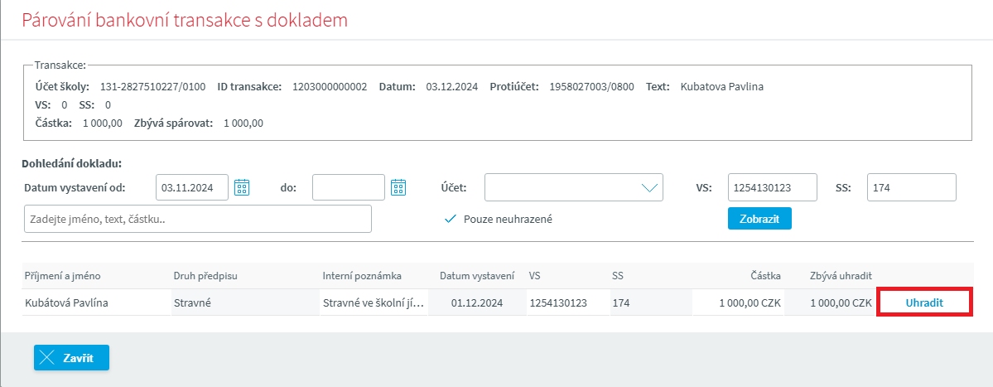Viewport: 993px width, 387px height.
Task: Focus the 'Datum vystavení od' date field
Action: (x=192, y=187)
